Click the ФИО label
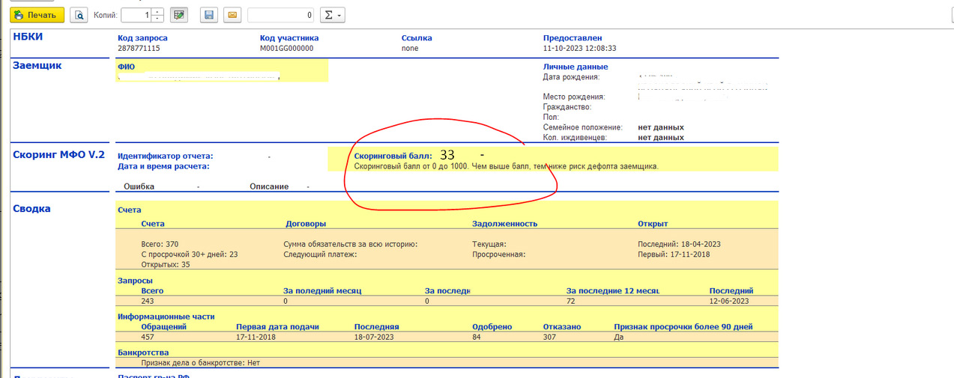The height and width of the screenshot is (378, 954). coord(126,67)
